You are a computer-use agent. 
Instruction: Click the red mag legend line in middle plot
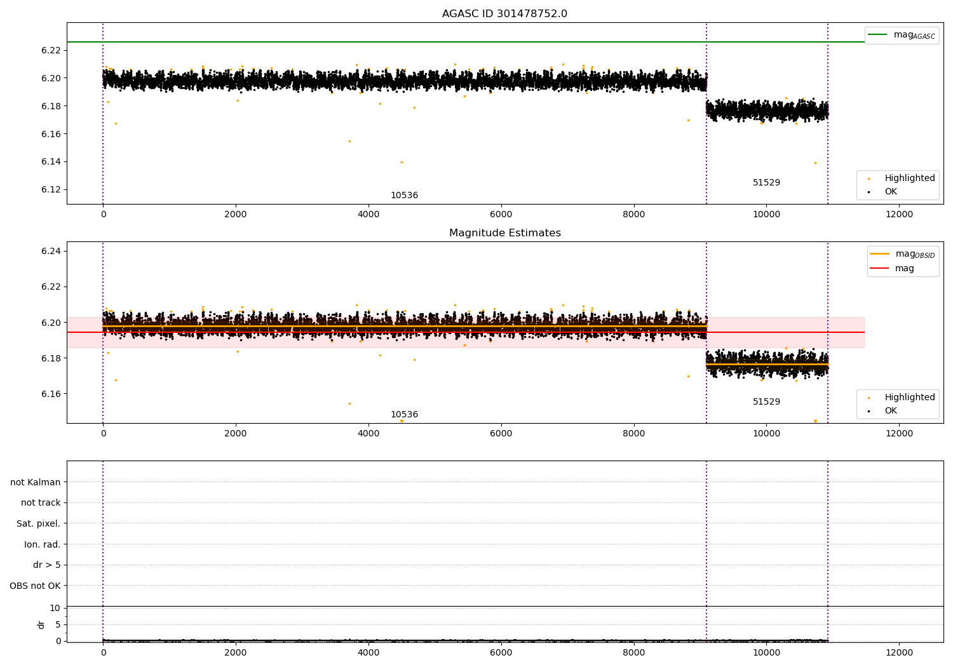point(879,268)
